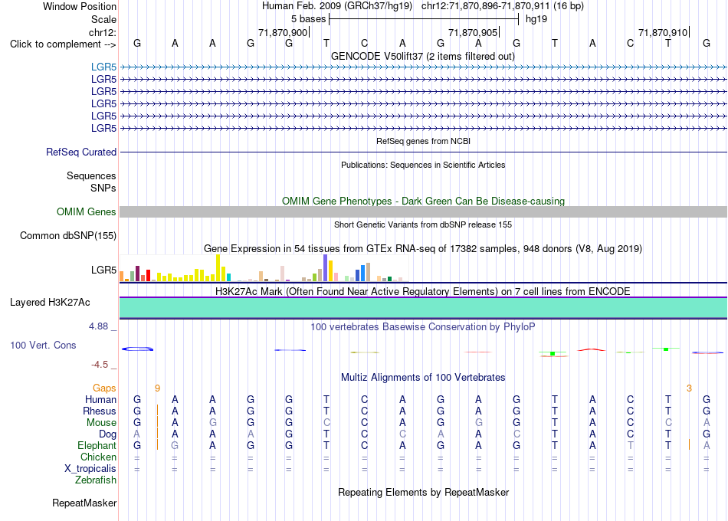This screenshot has height=521, width=728.
Task: Select the light-blue highlighted LGR5 transcript label
Action: [103, 67]
